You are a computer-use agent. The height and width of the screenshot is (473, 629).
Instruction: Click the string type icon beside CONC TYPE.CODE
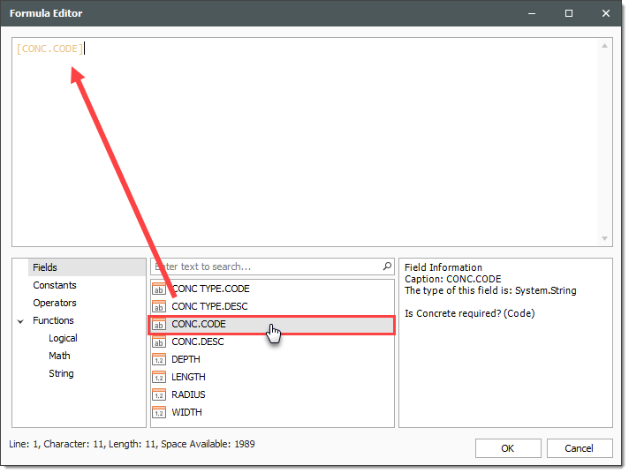pos(159,289)
